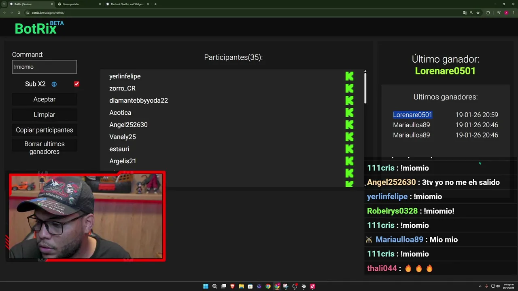Click the Kick icon beside estauri
The image size is (518, 291).
349,149
